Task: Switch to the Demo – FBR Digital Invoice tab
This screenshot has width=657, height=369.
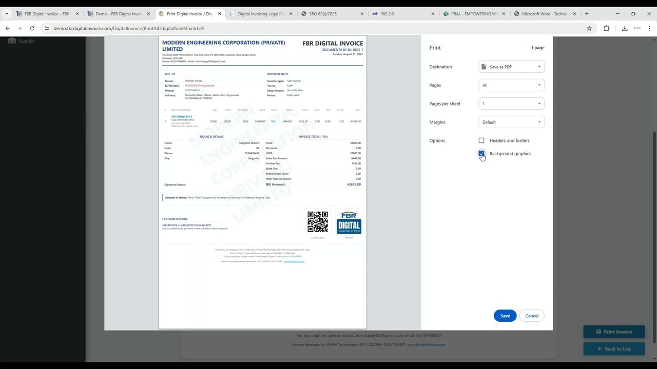Action: pyautogui.click(x=119, y=14)
